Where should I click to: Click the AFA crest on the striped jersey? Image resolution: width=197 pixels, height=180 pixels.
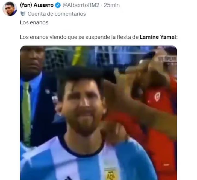pyautogui.click(x=110, y=174)
